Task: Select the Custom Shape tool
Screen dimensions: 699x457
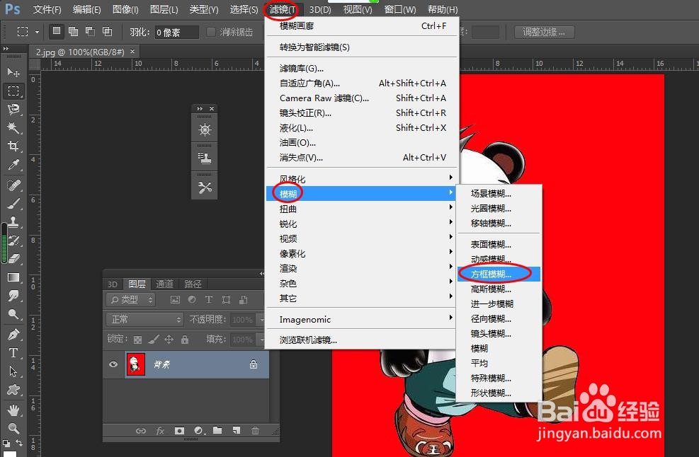Action: 13,390
